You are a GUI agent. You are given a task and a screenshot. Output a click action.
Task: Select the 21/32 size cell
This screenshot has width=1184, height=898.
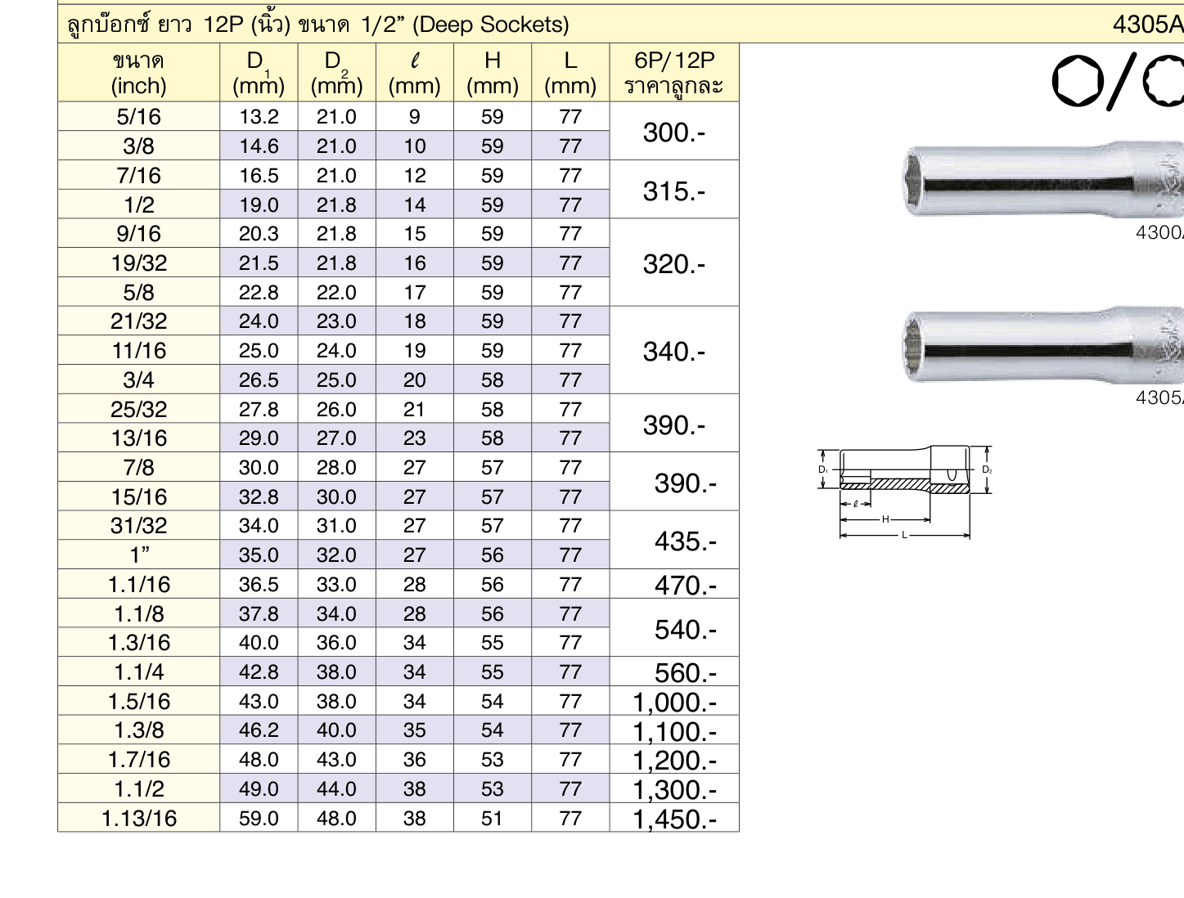(139, 321)
